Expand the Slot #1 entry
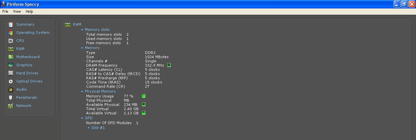416x140 pixels. click(x=89, y=128)
